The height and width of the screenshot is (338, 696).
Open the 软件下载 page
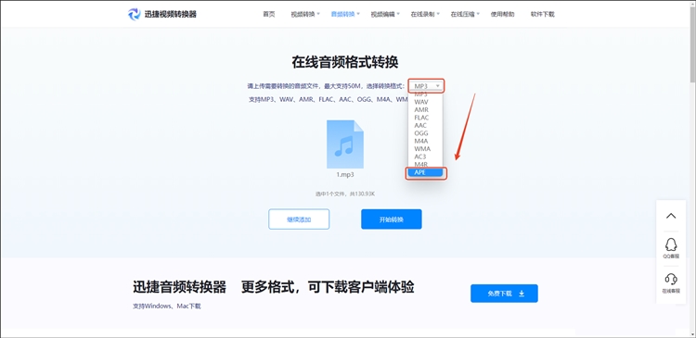click(543, 14)
